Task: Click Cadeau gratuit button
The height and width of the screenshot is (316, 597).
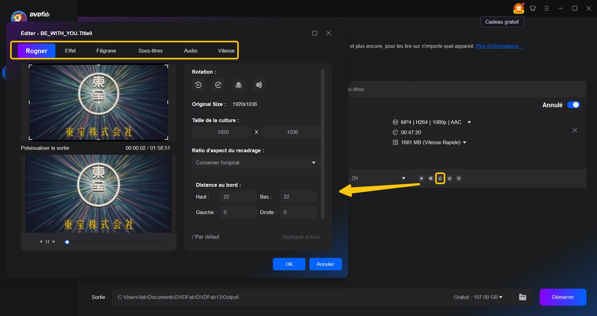Action: [x=502, y=22]
